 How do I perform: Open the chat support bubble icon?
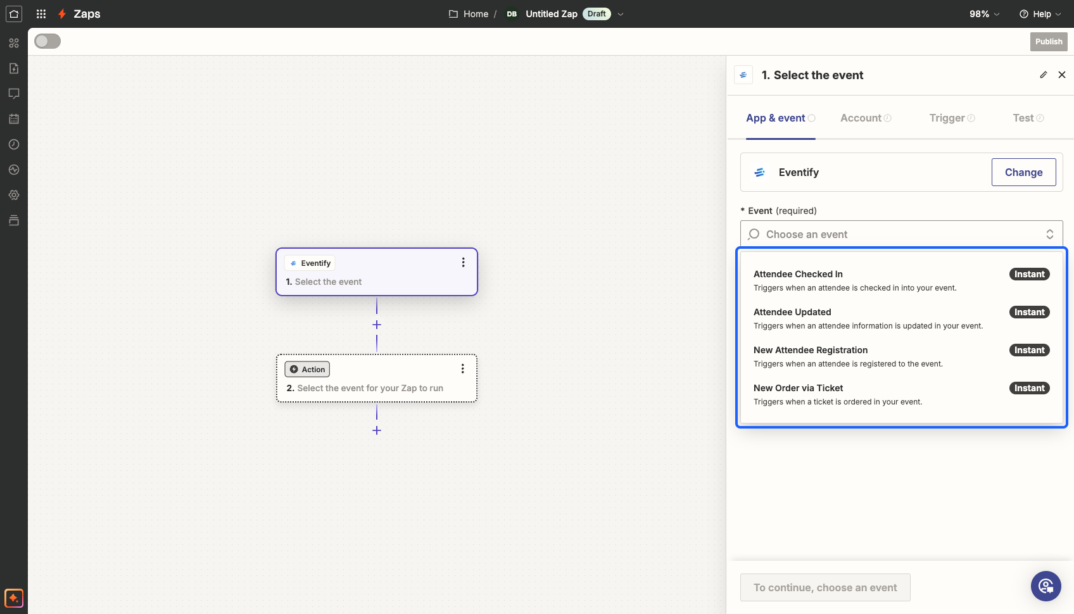pos(1046,586)
